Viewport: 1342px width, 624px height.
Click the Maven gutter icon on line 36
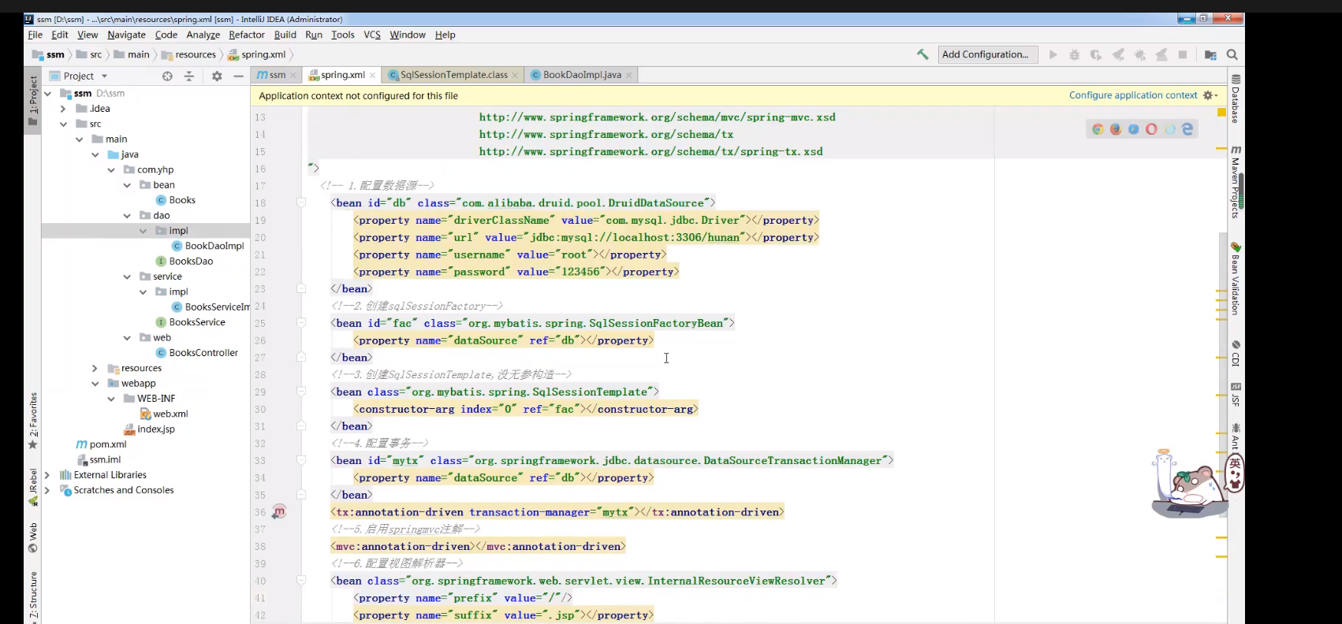click(279, 512)
